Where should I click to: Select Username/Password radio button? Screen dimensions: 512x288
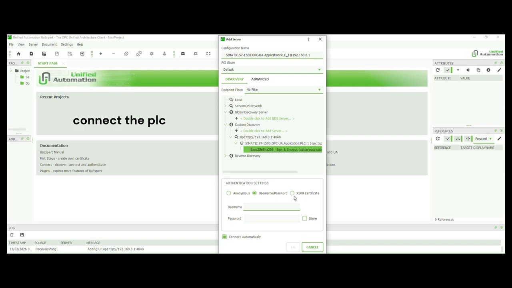coord(254,193)
